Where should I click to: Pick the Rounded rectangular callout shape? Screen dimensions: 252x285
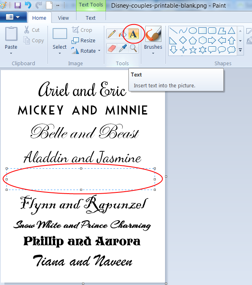(212, 50)
